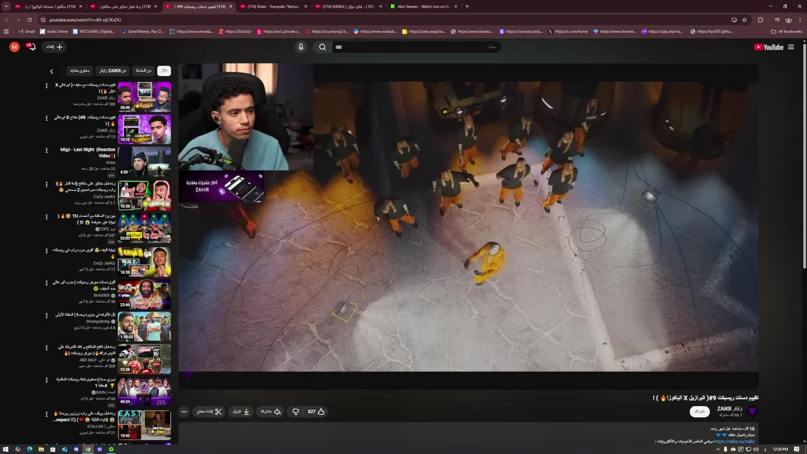This screenshot has height=454, width=807.
Task: Open the x.com/home bookmark
Action: point(569,32)
